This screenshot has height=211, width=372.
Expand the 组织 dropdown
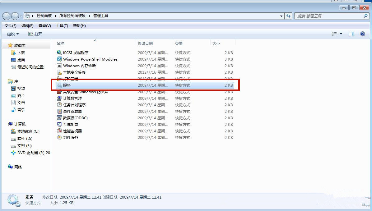click(12, 34)
